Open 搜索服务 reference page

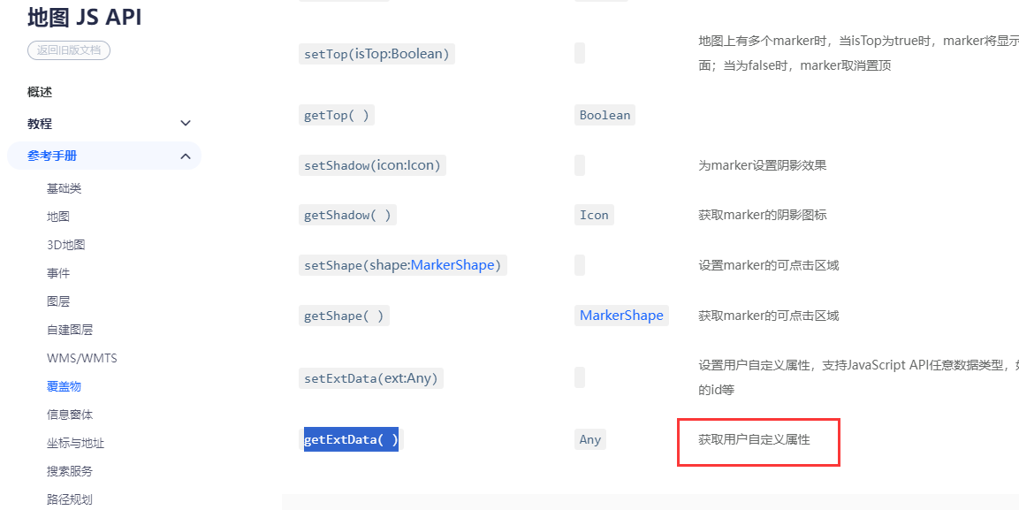pyautogui.click(x=70, y=471)
